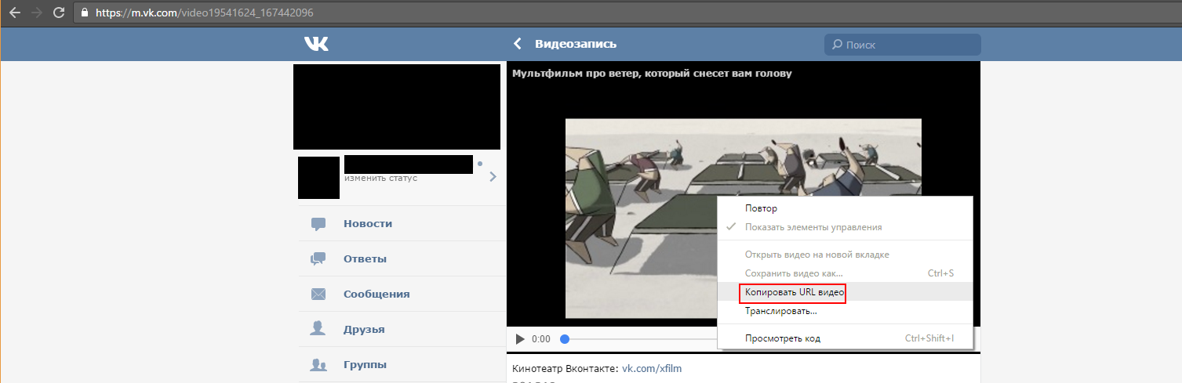The width and height of the screenshot is (1182, 383).
Task: Click the Поиск search field
Action: click(x=902, y=45)
